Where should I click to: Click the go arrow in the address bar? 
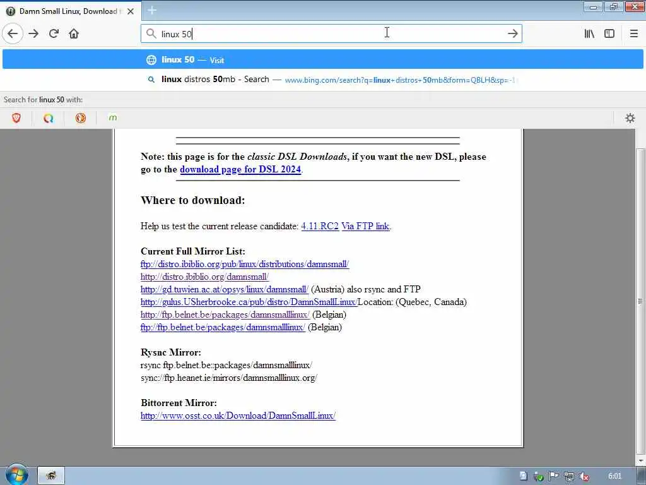(x=512, y=33)
